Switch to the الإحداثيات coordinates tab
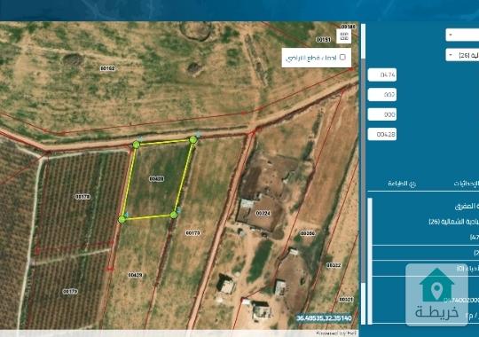The height and width of the screenshot is (337, 479). 467,184
